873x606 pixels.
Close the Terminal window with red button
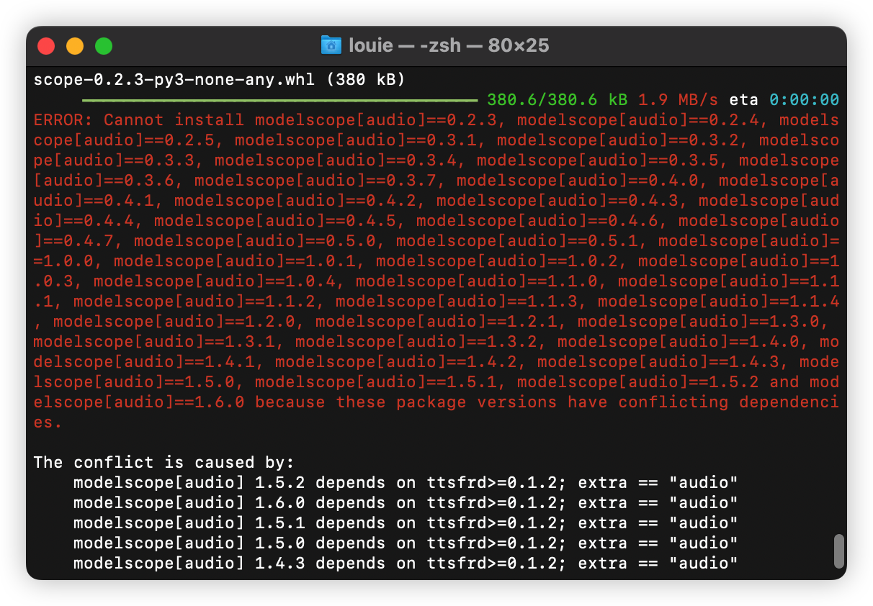coord(46,46)
